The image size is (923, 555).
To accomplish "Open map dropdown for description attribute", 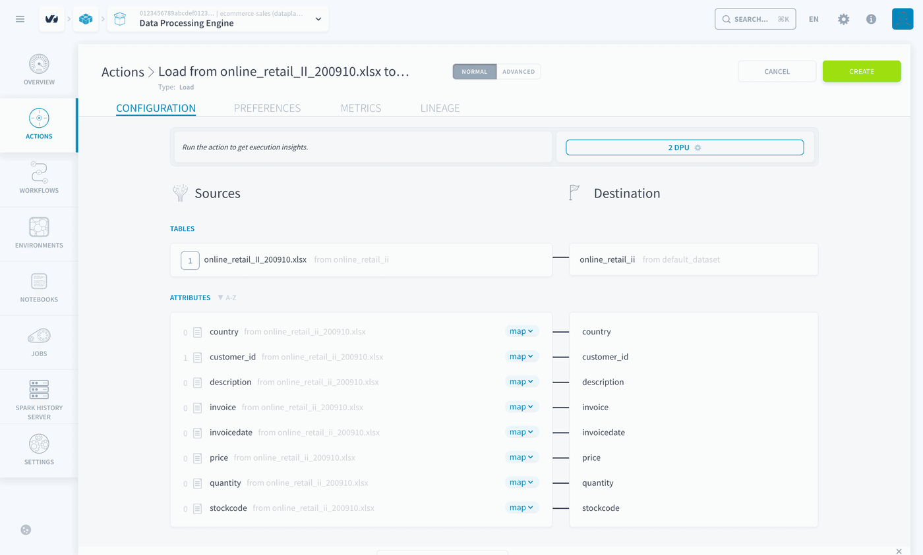I will click(521, 381).
